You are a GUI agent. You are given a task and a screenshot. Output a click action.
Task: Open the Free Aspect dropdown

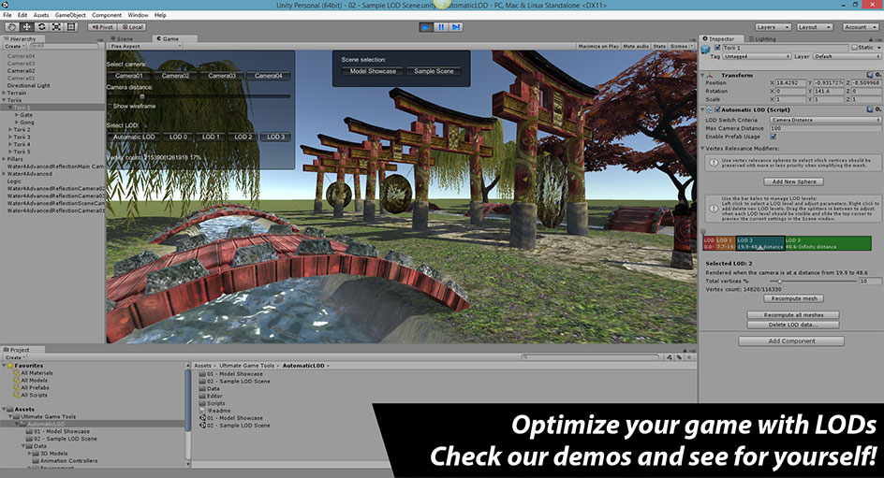coord(145,46)
